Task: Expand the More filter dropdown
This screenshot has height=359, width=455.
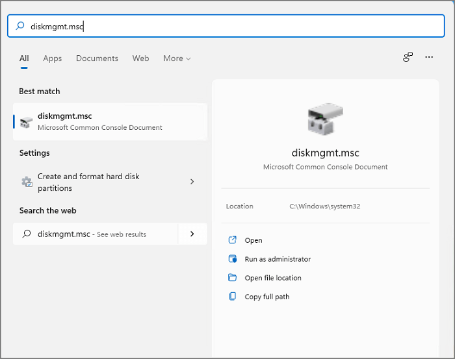Action: (x=177, y=58)
